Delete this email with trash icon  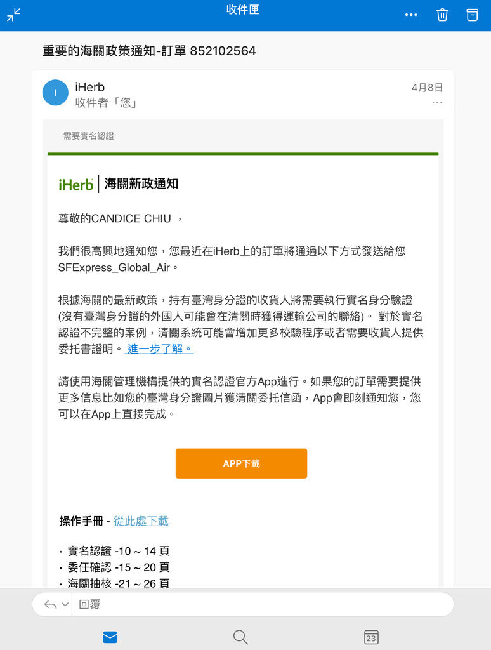[442, 15]
